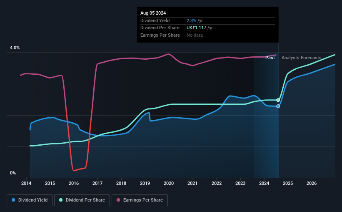This screenshot has height=212, width=342.
Task: Toggle the Dividend Yield legend button
Action: [x=30, y=200]
